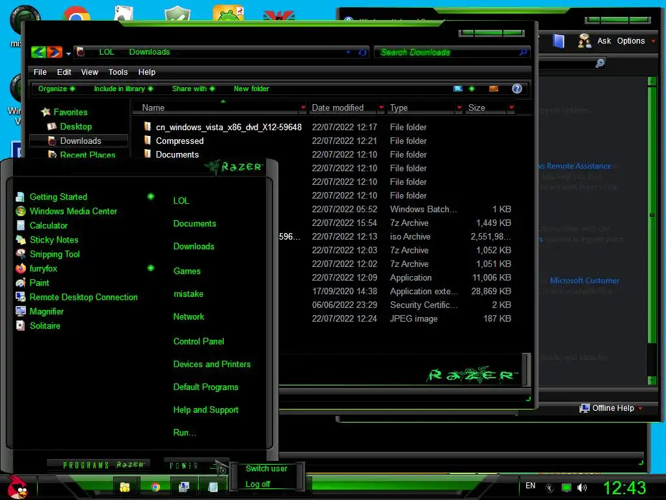Create a New folder
Image resolution: width=666 pixels, height=500 pixels.
pyautogui.click(x=252, y=89)
